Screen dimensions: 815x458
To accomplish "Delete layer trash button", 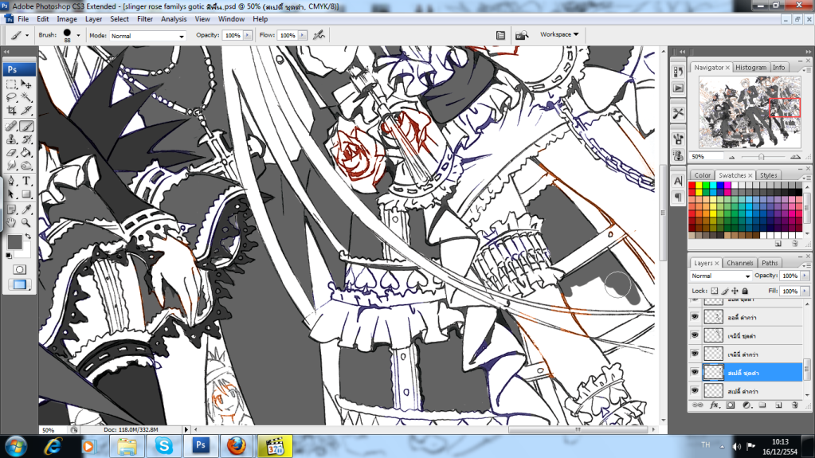I will pyautogui.click(x=794, y=405).
